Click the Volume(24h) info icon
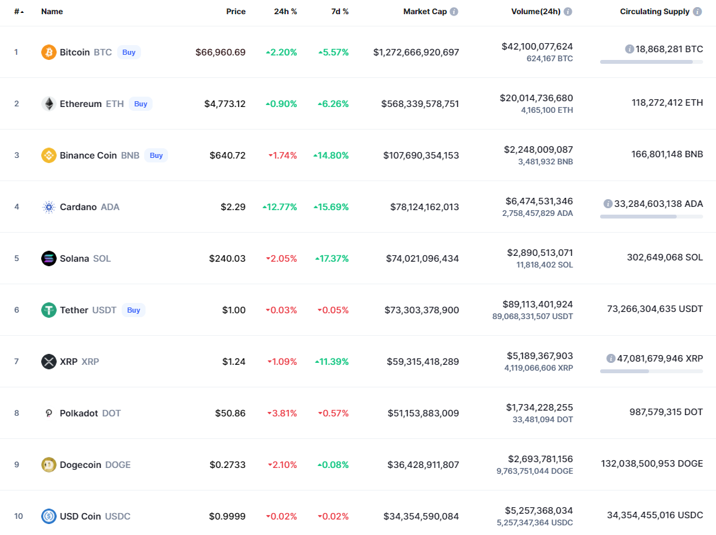The height and width of the screenshot is (535, 716). [568, 12]
